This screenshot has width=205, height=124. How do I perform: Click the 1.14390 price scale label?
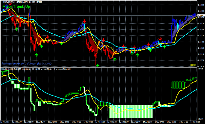pyautogui.click(x=201, y=29)
